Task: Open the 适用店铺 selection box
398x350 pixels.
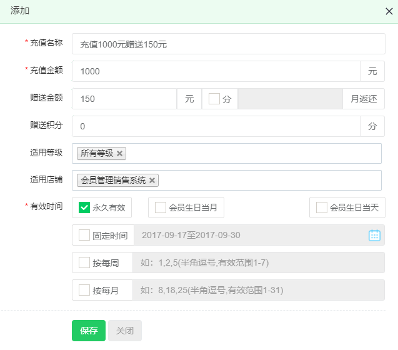Action: (227, 181)
